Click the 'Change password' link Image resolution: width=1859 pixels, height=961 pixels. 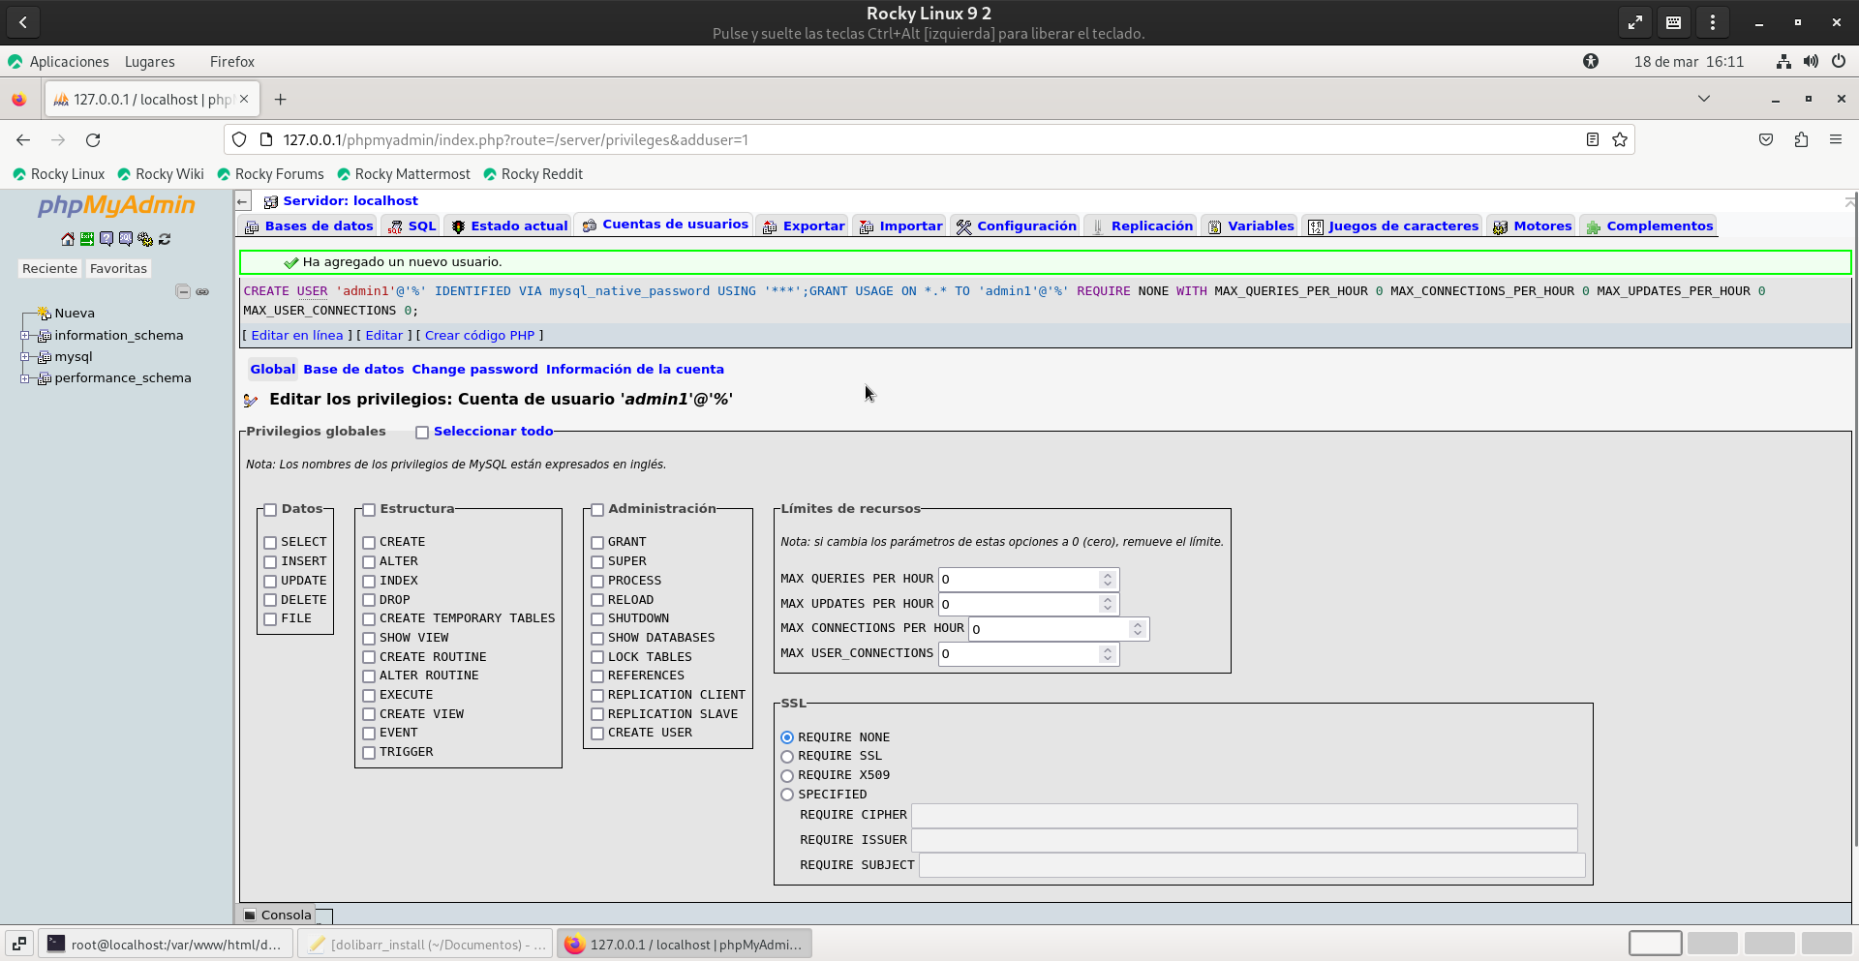point(474,370)
